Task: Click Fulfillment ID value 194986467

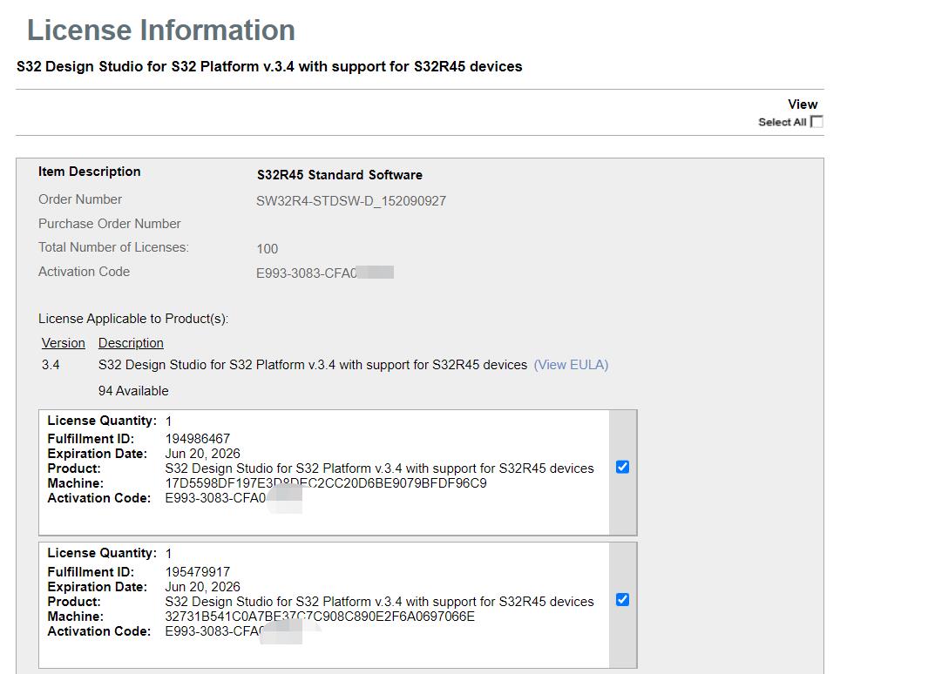Action: point(198,439)
